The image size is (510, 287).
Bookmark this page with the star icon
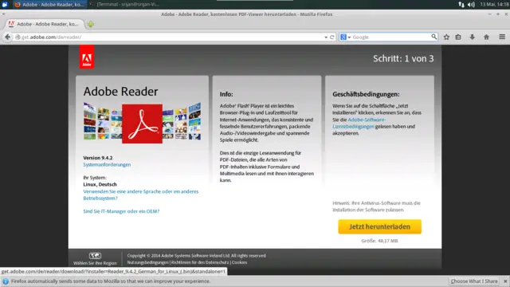pos(446,37)
